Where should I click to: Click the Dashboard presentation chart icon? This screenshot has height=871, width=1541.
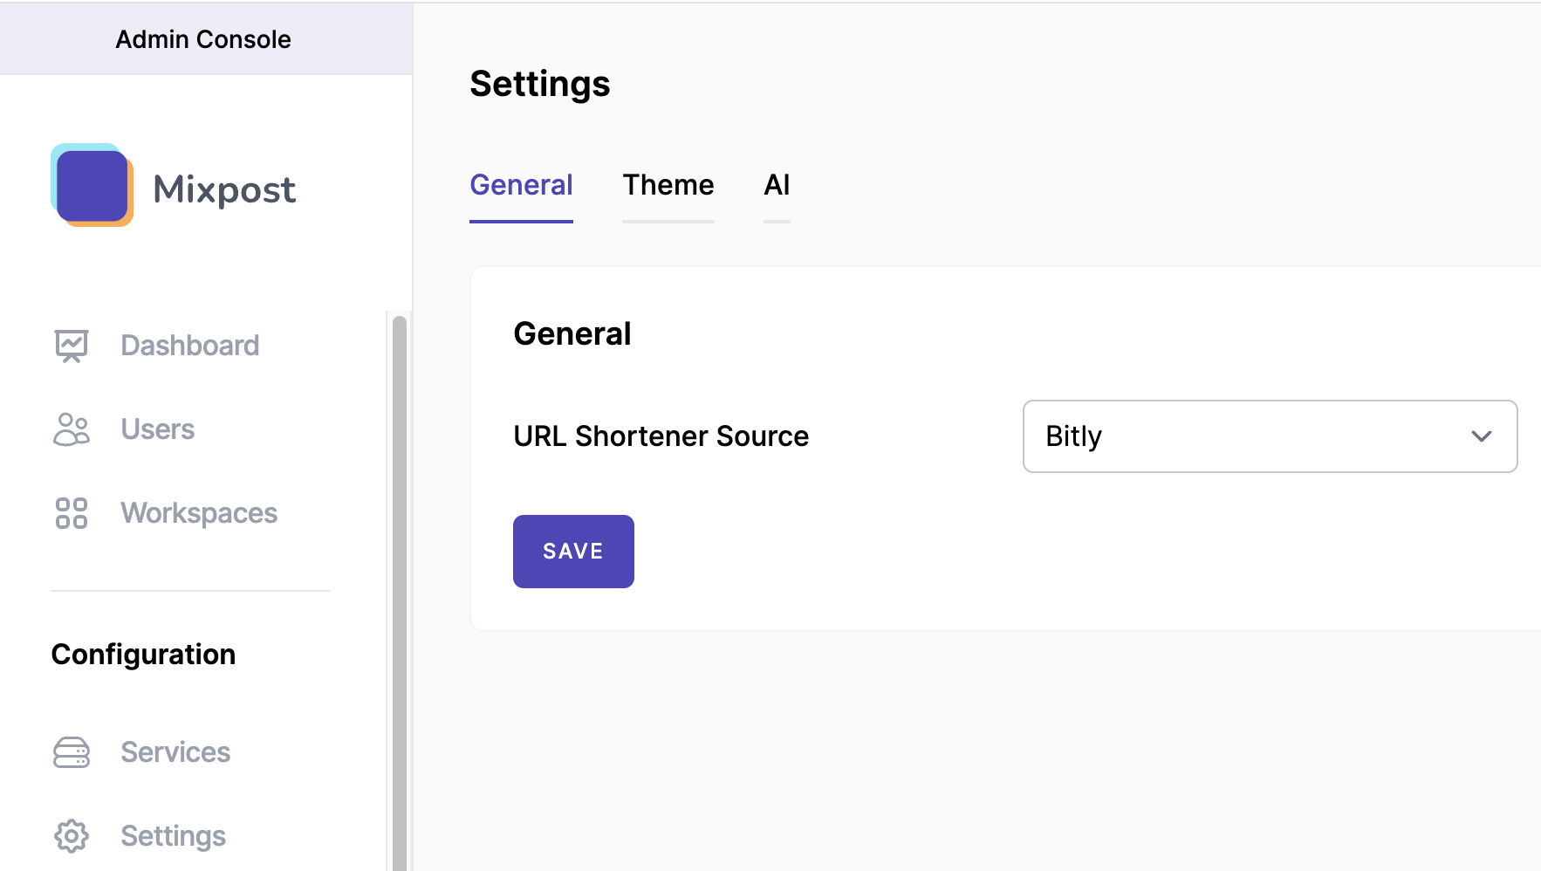click(72, 346)
